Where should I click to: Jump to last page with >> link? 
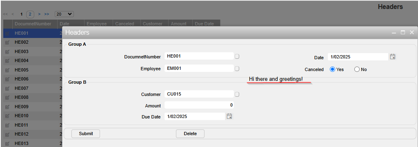[x=47, y=14]
